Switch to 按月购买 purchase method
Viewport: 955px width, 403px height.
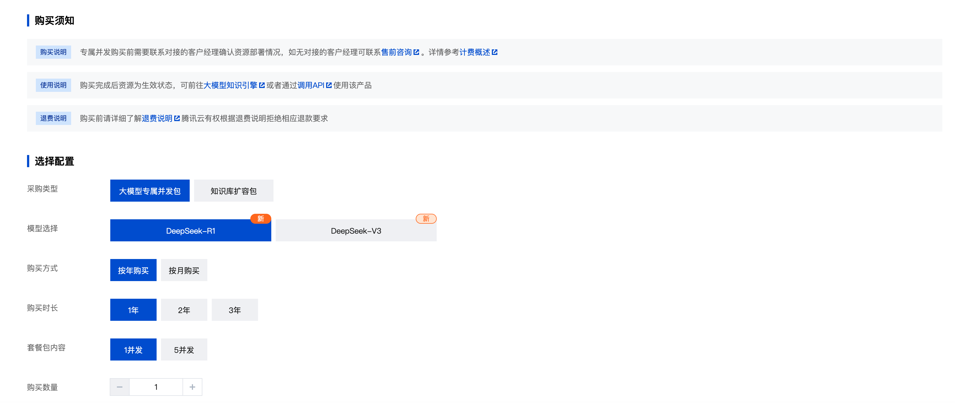[184, 270]
